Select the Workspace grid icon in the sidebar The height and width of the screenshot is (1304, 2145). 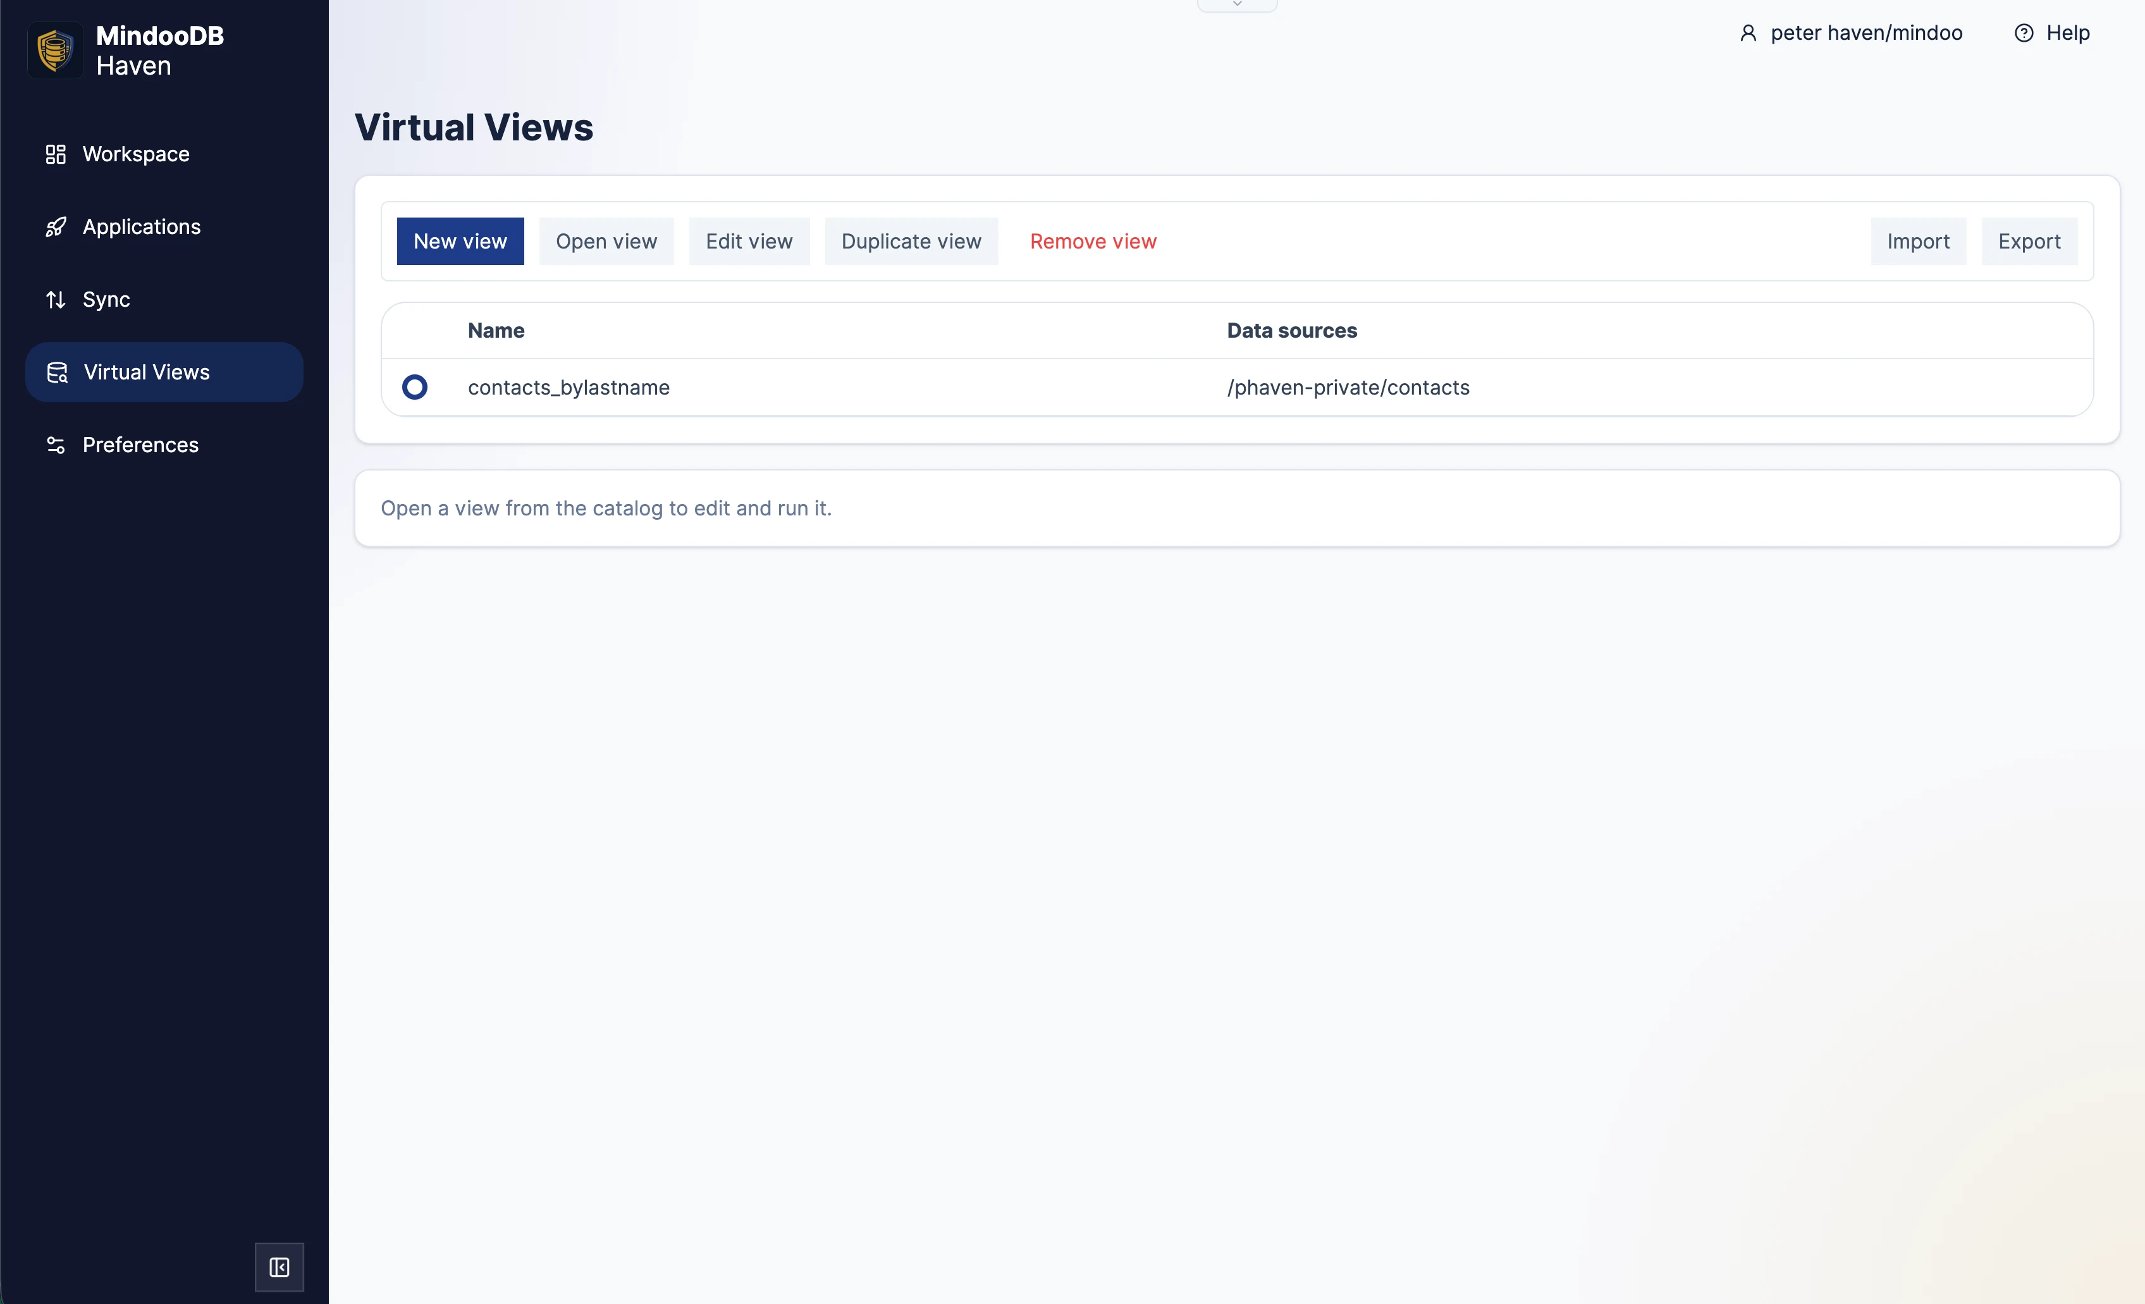(x=56, y=154)
